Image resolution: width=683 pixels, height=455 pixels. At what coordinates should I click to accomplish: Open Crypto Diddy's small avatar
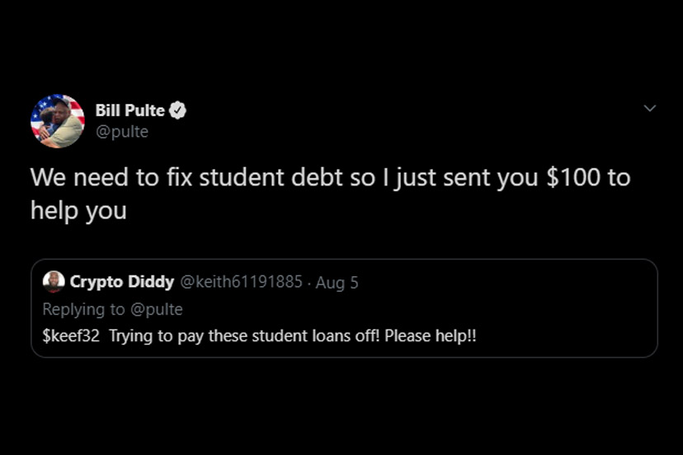54,282
